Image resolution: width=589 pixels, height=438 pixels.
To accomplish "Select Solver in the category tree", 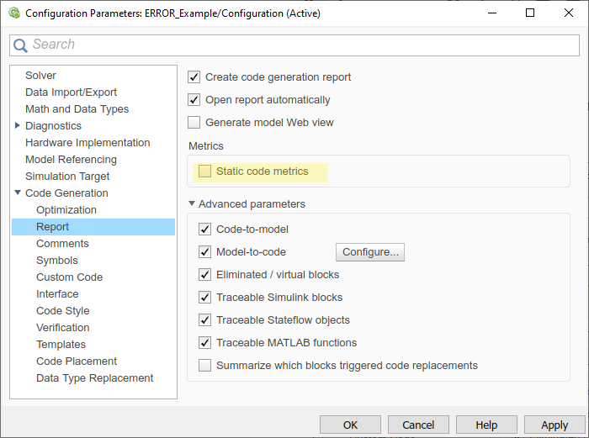I will [x=40, y=76].
